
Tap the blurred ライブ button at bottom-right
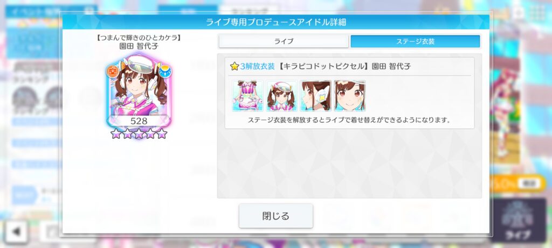click(x=519, y=221)
